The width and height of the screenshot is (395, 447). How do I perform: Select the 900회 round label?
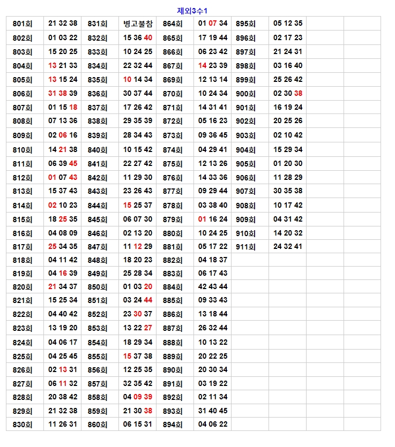point(245,93)
